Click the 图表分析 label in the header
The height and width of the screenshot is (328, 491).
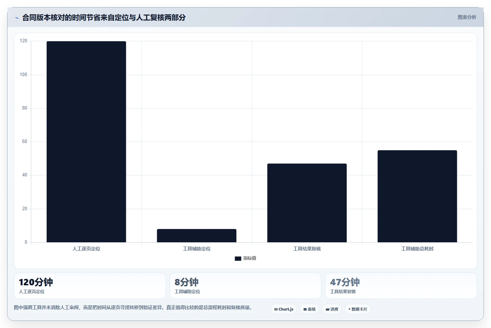(x=467, y=17)
